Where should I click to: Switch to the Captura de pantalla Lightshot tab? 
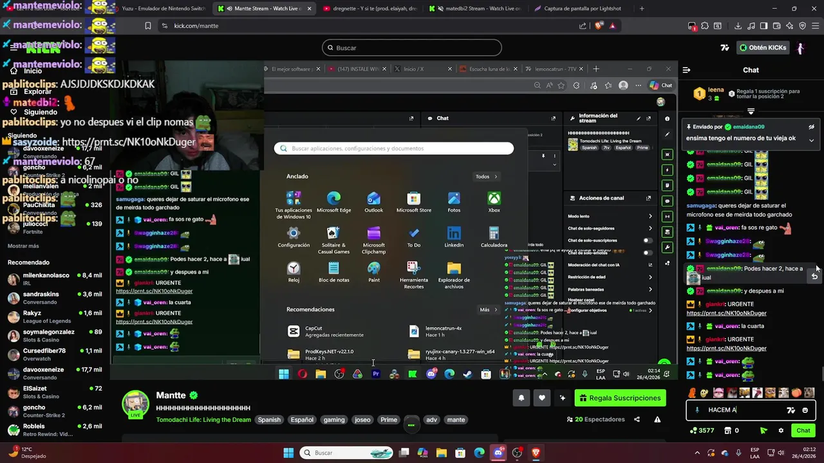[x=581, y=8]
